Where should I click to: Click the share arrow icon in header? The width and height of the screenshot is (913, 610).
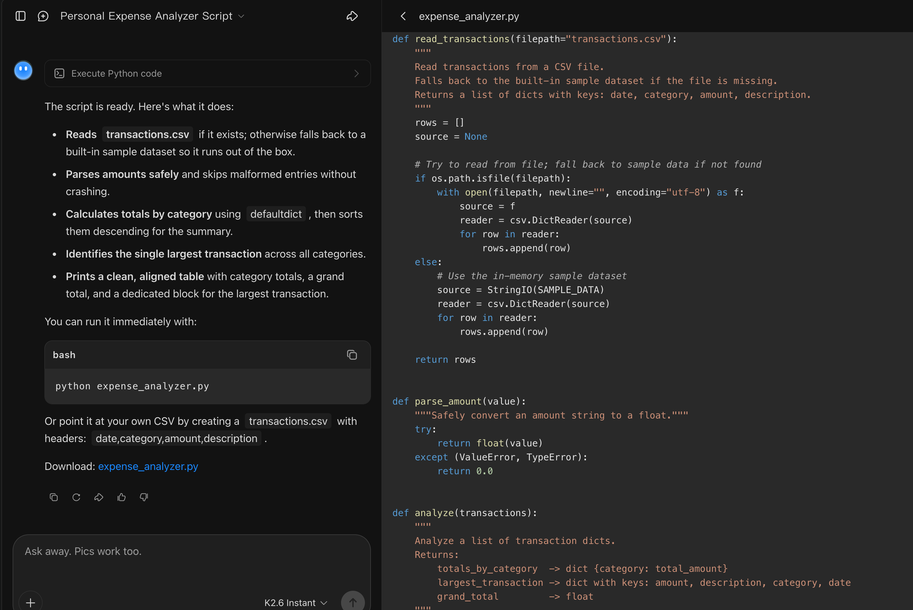tap(352, 16)
